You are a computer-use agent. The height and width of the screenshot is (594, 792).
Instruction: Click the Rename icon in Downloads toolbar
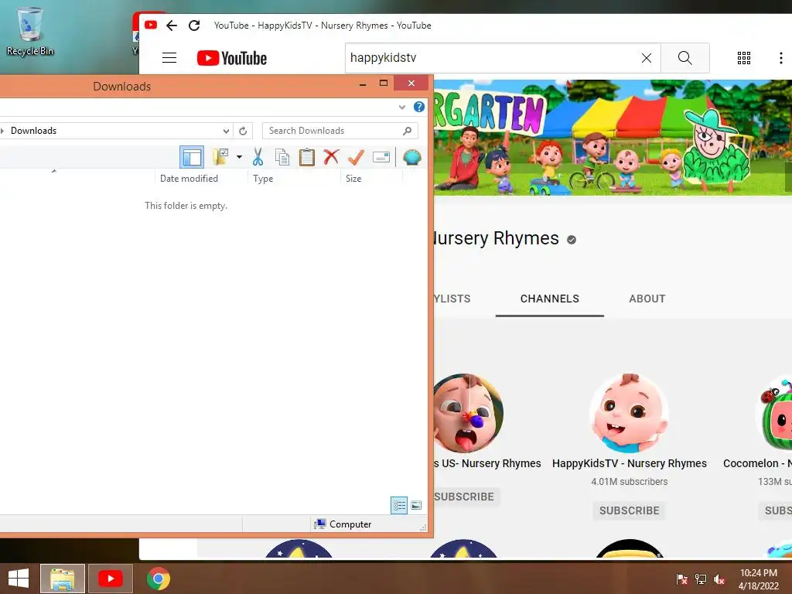coord(381,157)
